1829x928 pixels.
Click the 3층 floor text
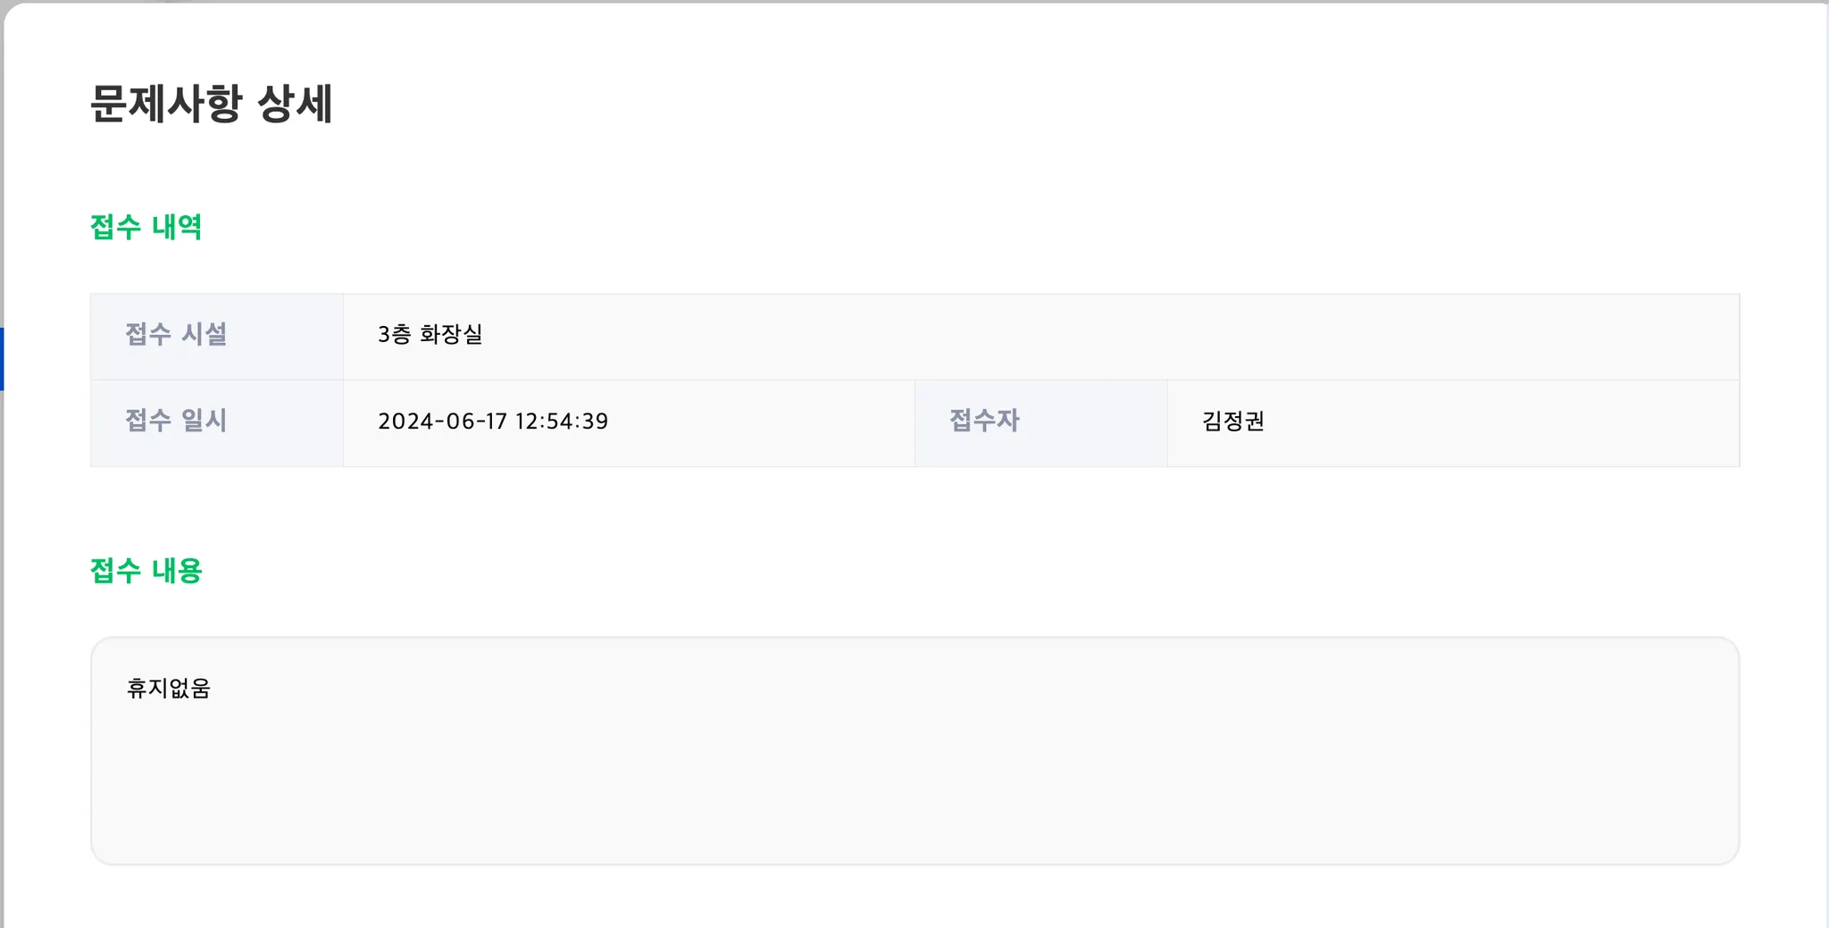click(x=394, y=334)
